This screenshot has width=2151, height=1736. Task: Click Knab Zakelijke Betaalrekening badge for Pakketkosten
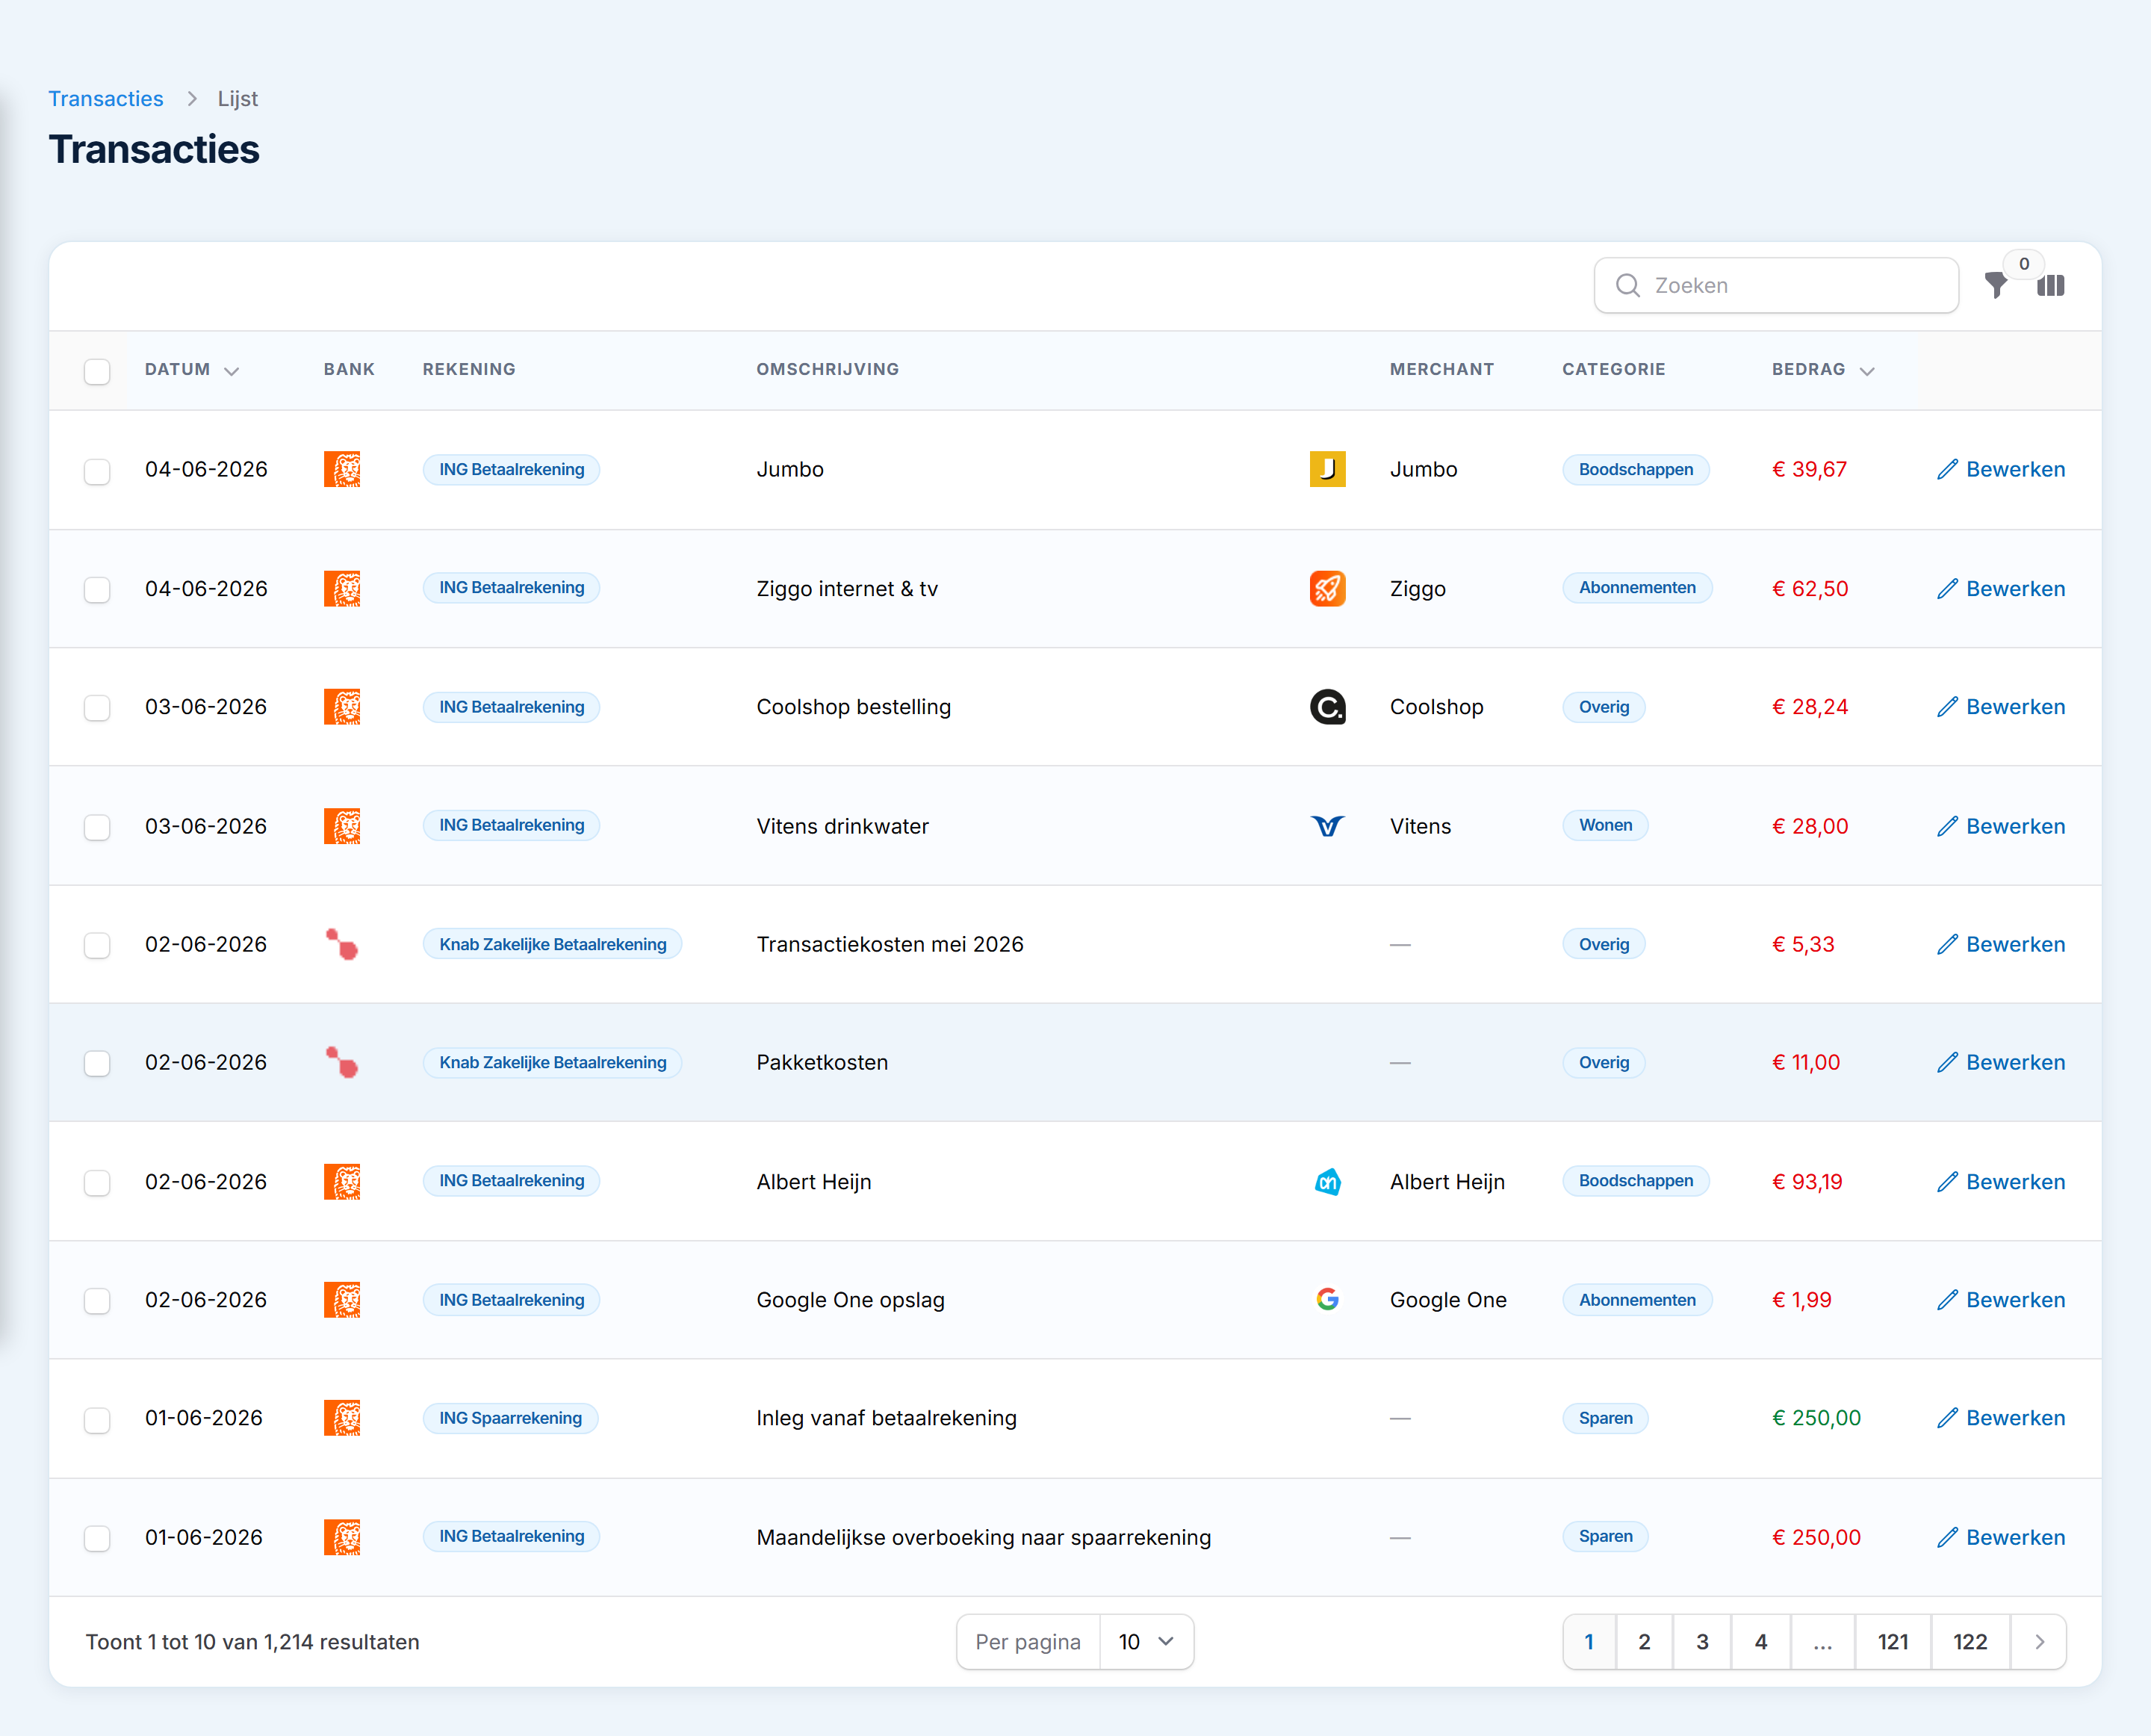pos(553,1063)
